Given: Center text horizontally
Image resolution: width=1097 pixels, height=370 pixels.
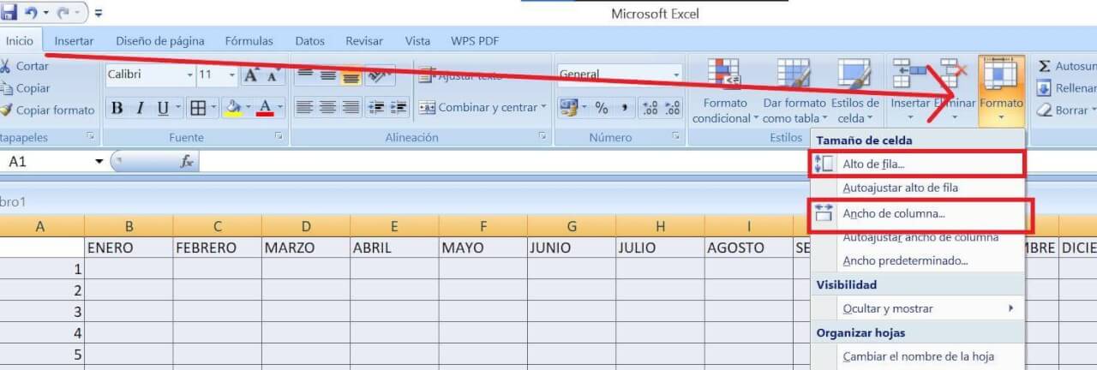Looking at the screenshot, I should point(327,108).
